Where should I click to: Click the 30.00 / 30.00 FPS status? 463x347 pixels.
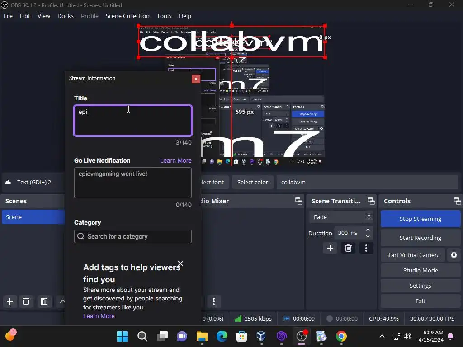tap(432, 319)
